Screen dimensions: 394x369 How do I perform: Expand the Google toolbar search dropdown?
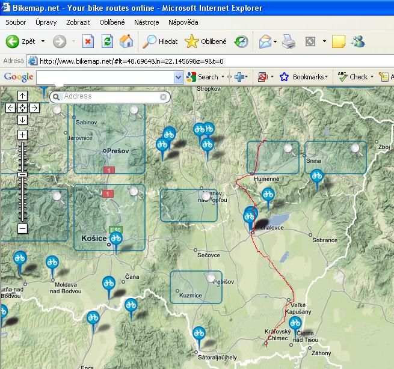178,77
